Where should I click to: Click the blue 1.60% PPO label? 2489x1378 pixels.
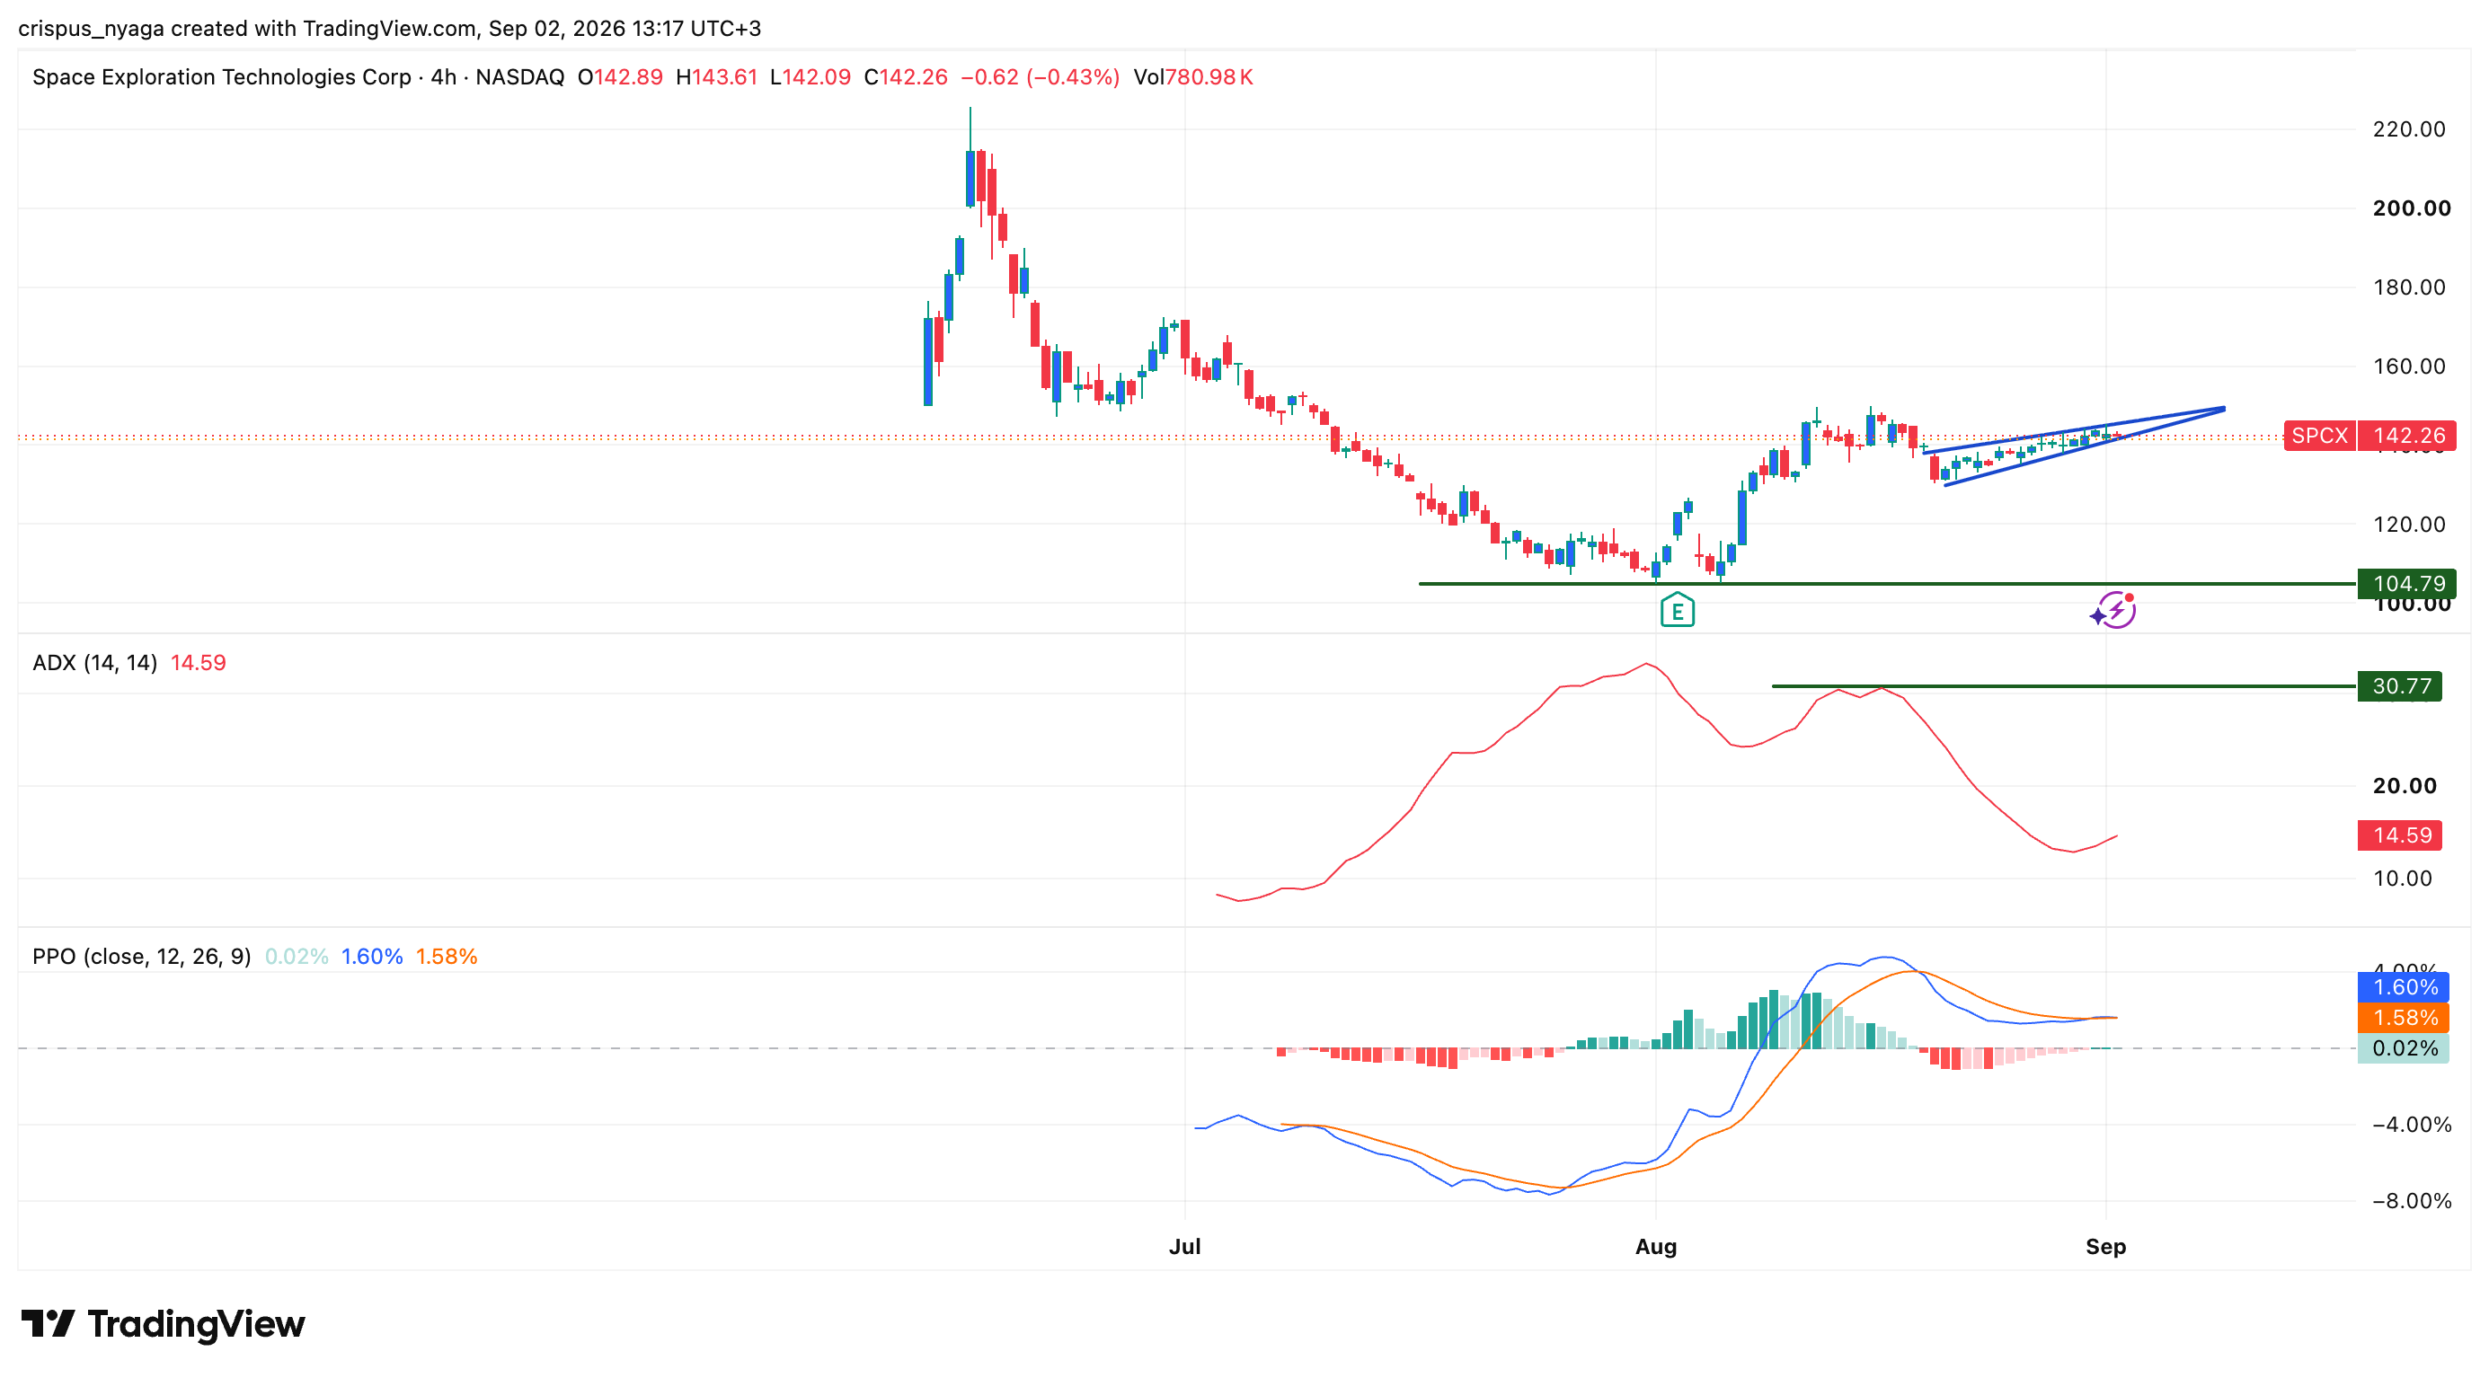click(2403, 987)
